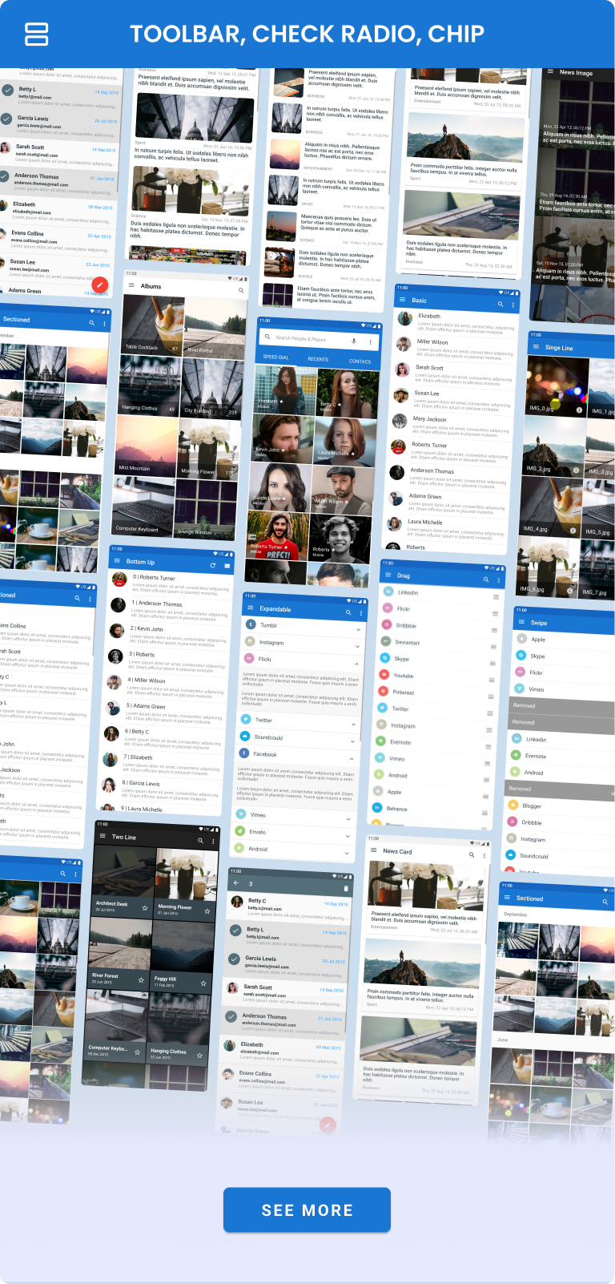Screen dimensions: 615x1284
Task: Open the Singe Line screen hamburger menu
Action: coord(536,347)
